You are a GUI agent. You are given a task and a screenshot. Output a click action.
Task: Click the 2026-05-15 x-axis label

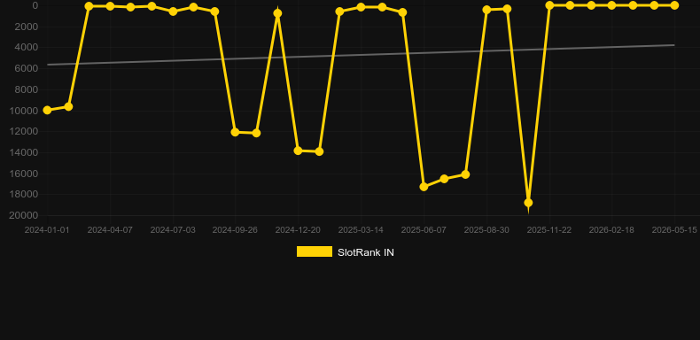(674, 230)
